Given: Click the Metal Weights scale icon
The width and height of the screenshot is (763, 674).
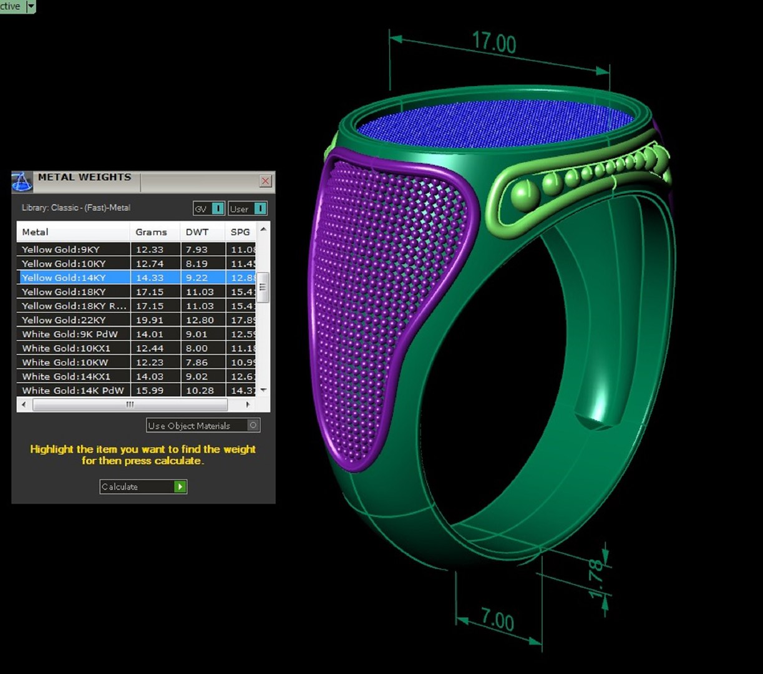Looking at the screenshot, I should pos(22,182).
